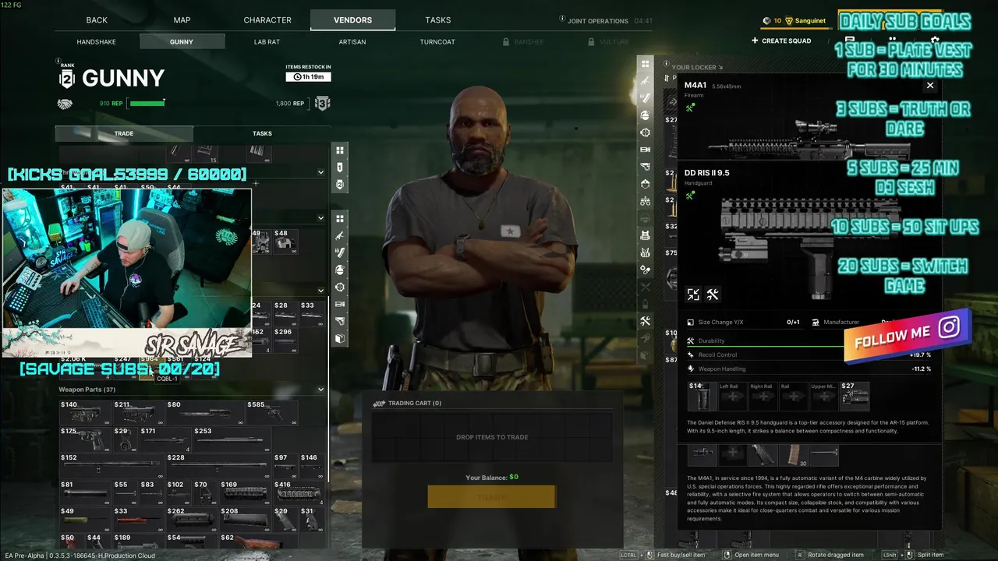This screenshot has height=561, width=998.
Task: Select the $228 long barrel item
Action: click(x=218, y=465)
